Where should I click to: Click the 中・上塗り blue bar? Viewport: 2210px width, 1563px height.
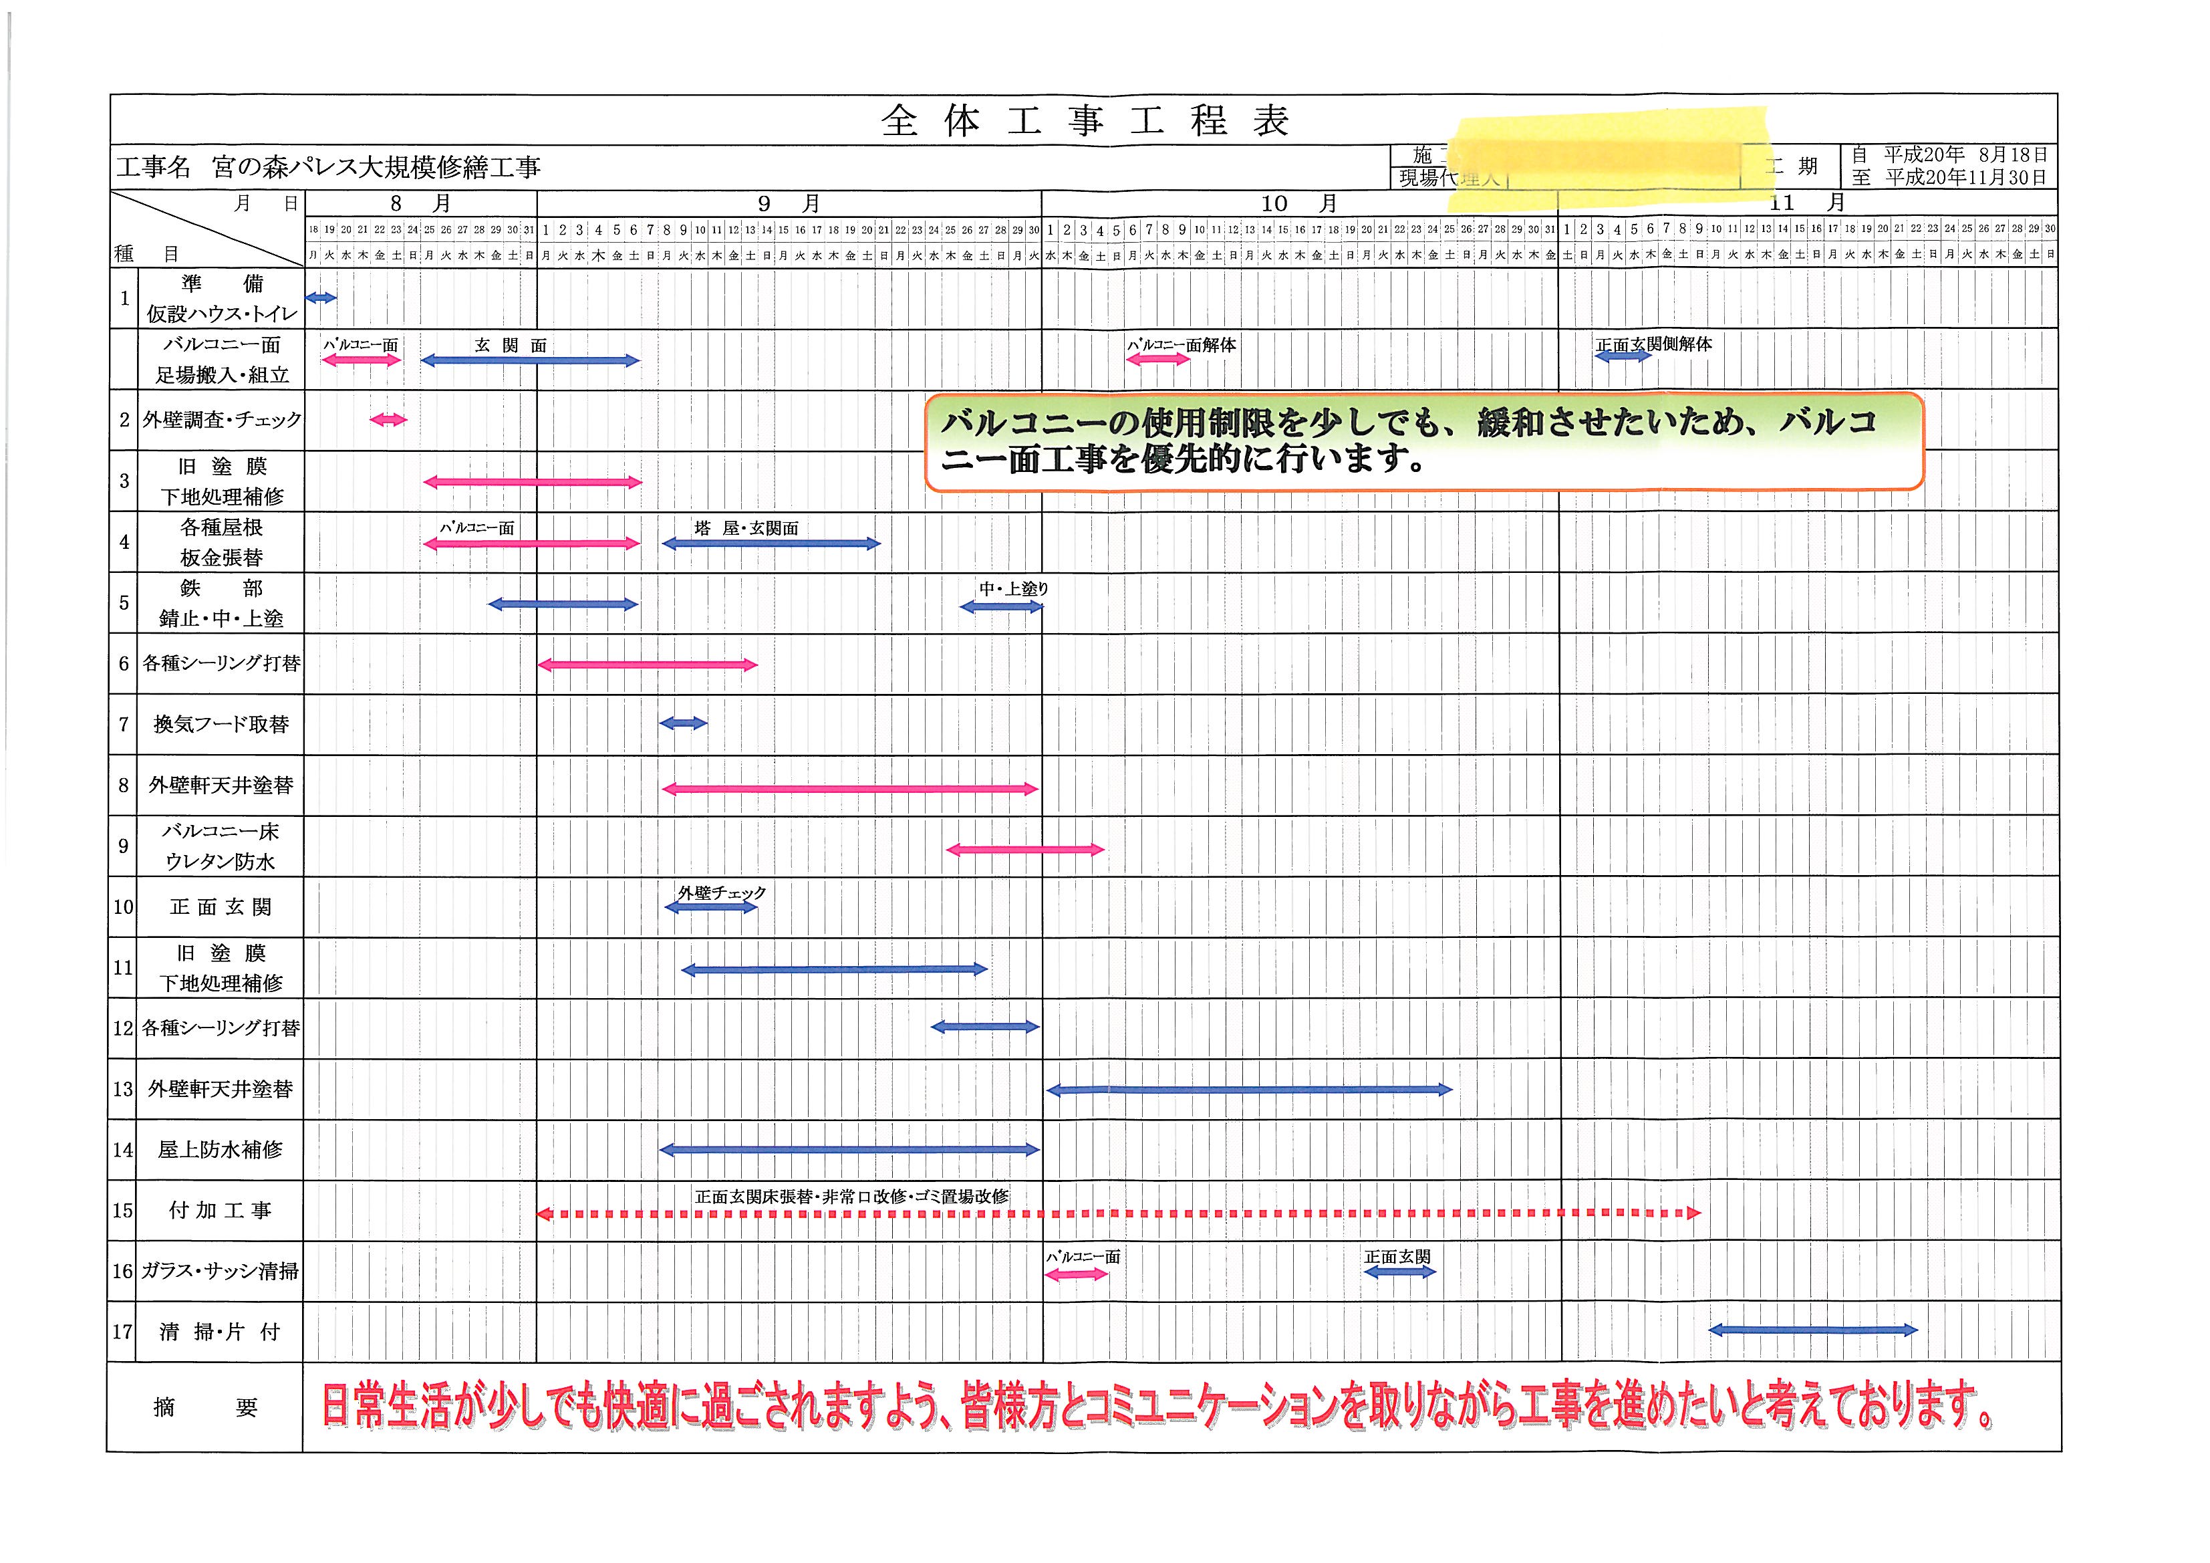(x=1001, y=607)
